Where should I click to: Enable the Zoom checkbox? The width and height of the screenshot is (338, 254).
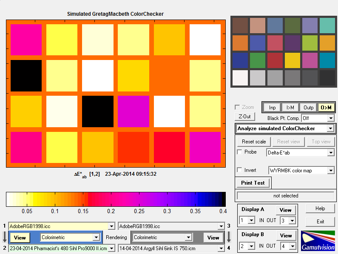click(x=238, y=107)
